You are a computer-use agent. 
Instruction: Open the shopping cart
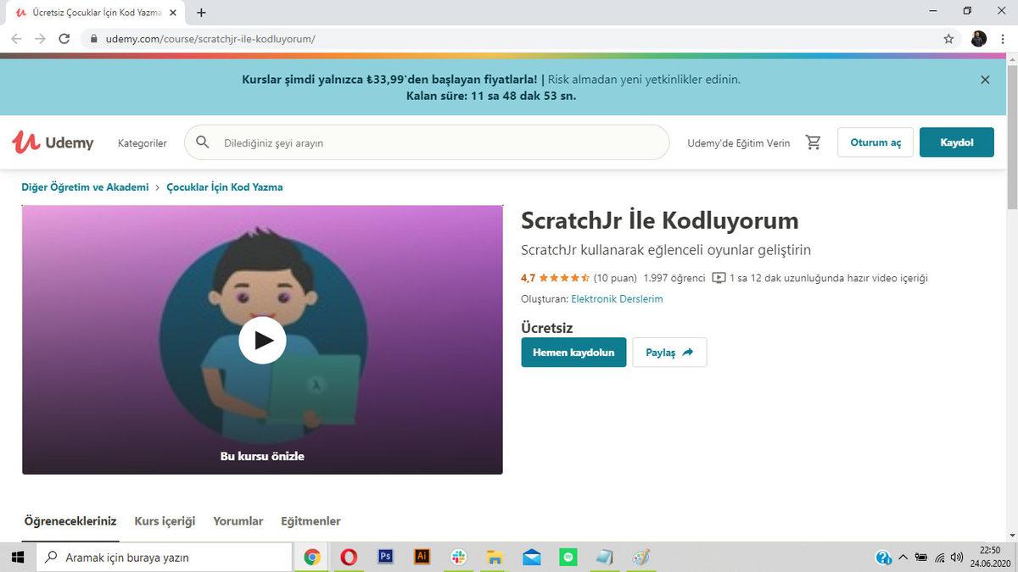pyautogui.click(x=813, y=142)
